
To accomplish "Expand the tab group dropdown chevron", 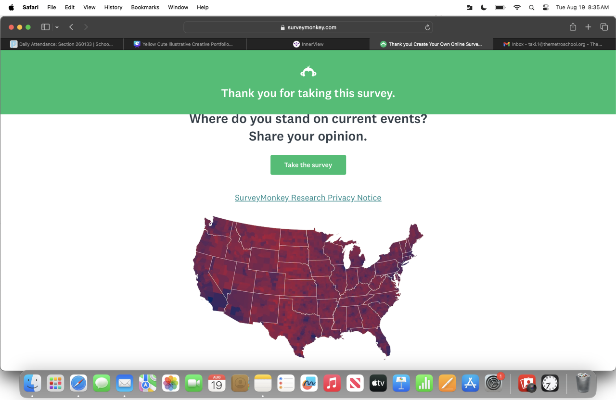I will tap(57, 27).
